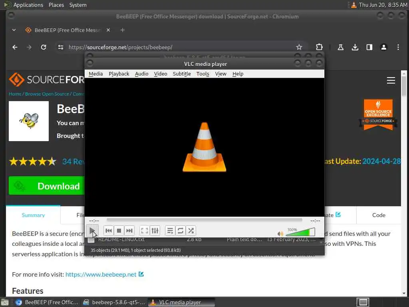Open the 34 Reviews link
The width and height of the screenshot is (409, 307).
[x=73, y=161]
